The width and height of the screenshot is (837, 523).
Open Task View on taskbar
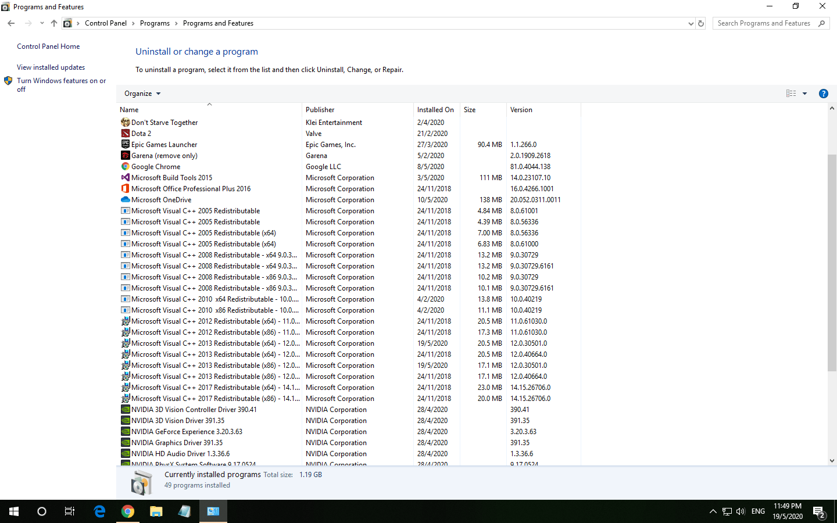pos(70,511)
